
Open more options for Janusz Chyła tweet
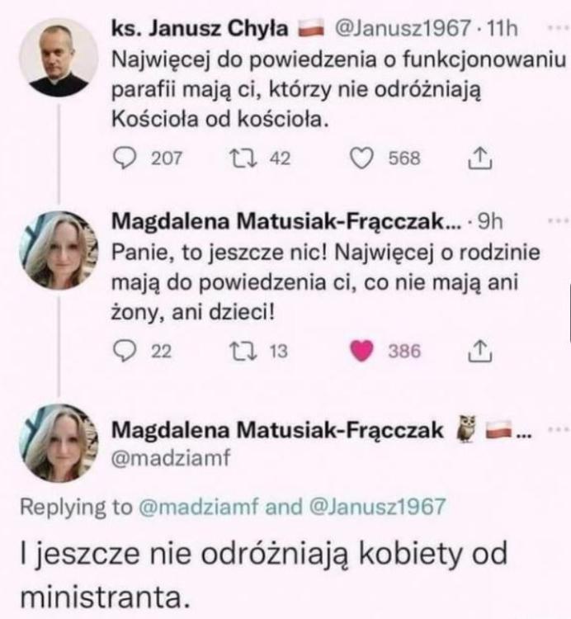[555, 28]
